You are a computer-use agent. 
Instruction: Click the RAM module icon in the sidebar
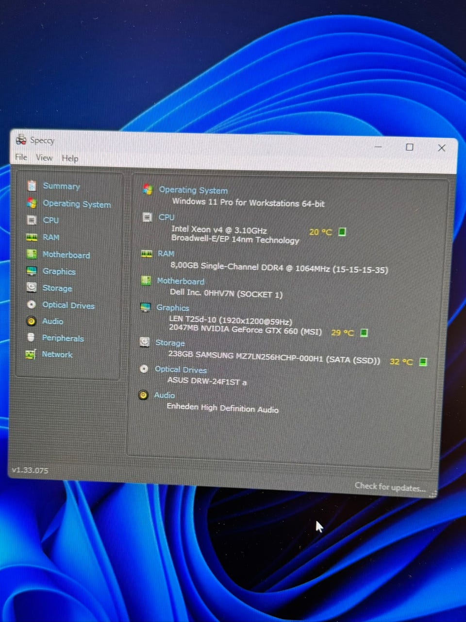tap(32, 237)
